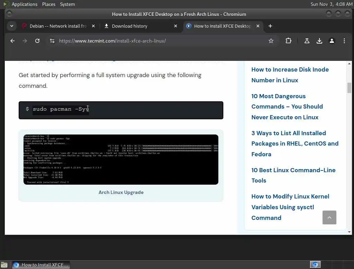
Task: Open the Chromium three-dot menu
Action: [344, 41]
